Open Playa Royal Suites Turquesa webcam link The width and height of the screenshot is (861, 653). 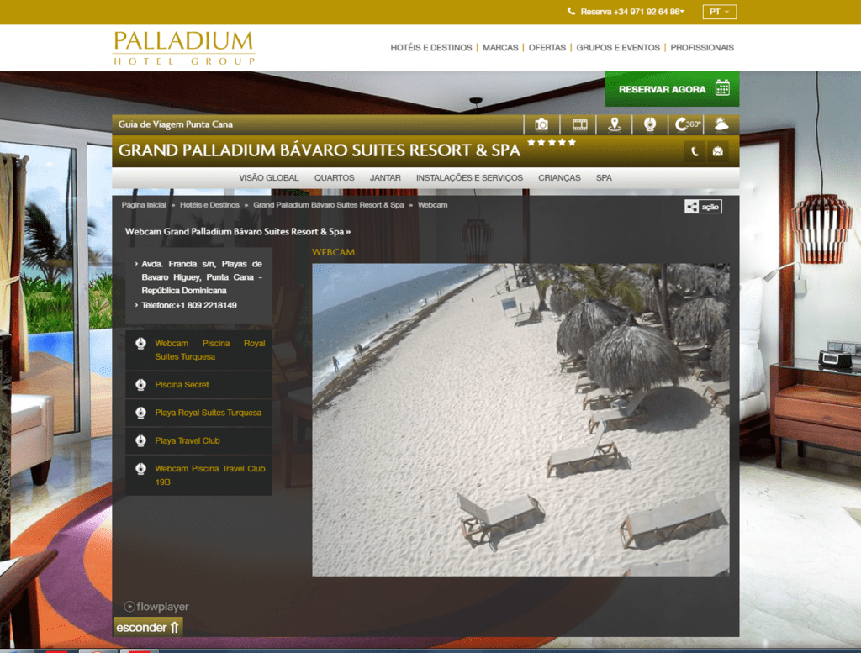tap(209, 413)
